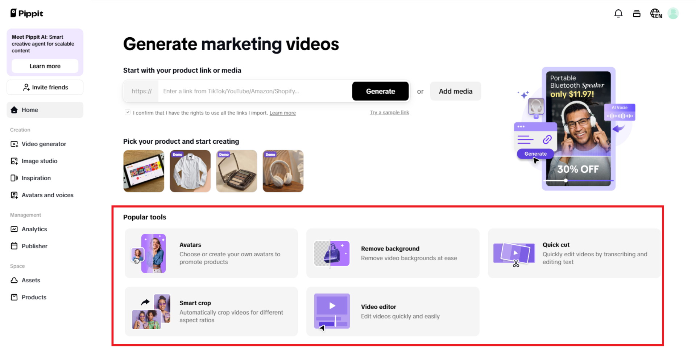
Task: Click the Quick cut tool illustration
Action: point(514,254)
